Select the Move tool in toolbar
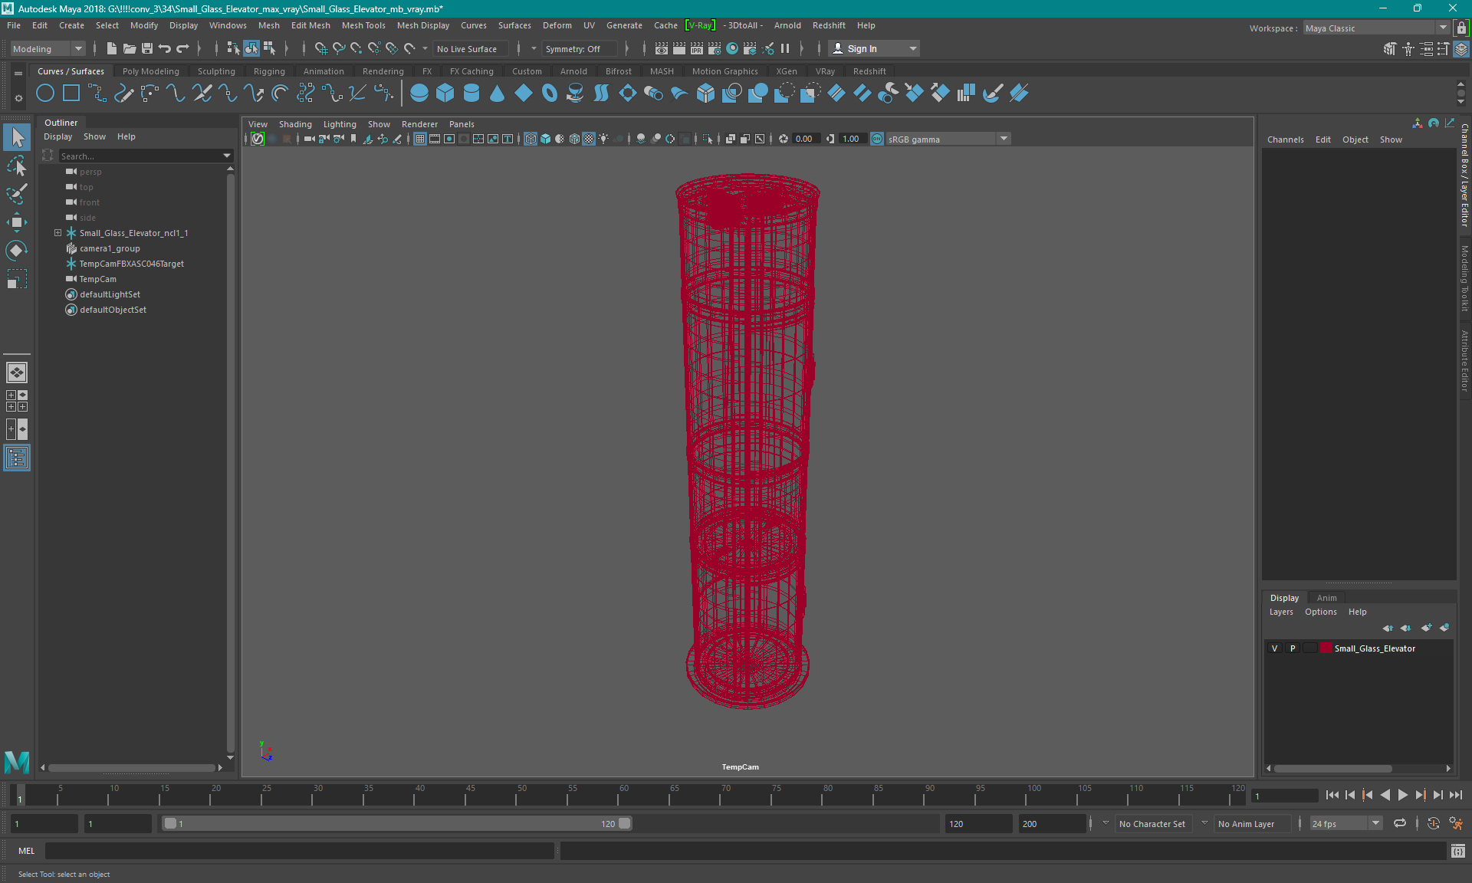1472x883 pixels. (16, 223)
